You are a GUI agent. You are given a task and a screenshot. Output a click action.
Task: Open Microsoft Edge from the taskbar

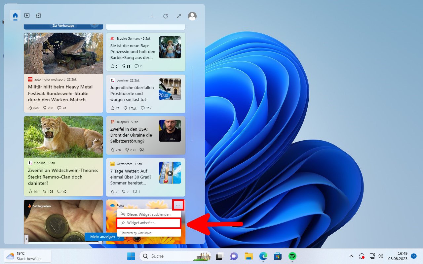pyautogui.click(x=263, y=256)
